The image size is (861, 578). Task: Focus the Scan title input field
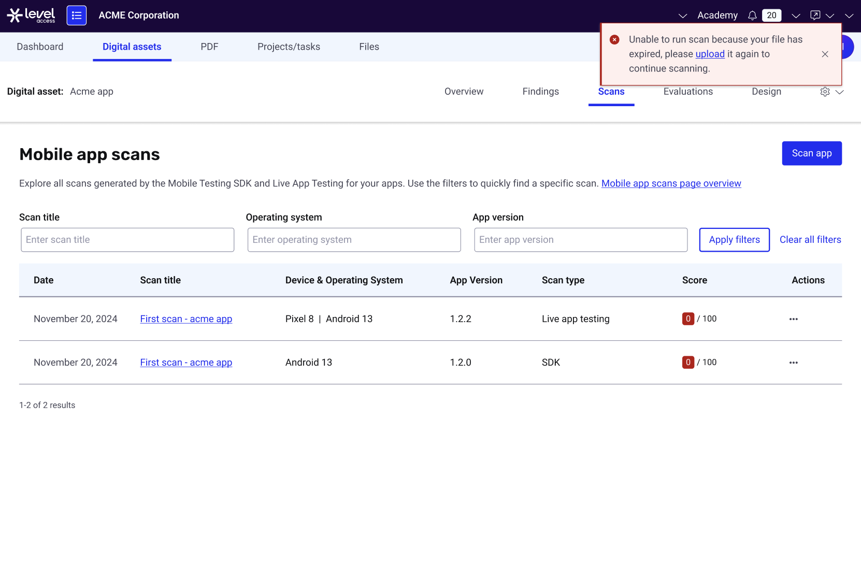click(127, 240)
